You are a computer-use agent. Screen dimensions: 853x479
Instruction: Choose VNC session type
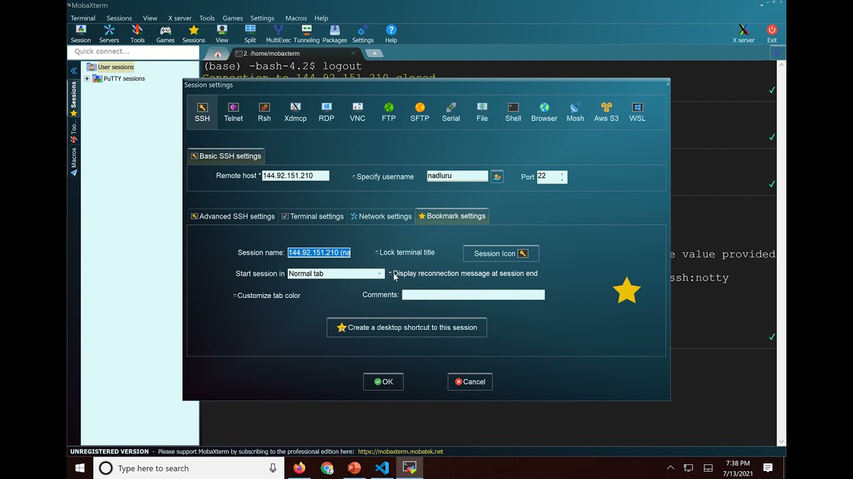pos(358,112)
